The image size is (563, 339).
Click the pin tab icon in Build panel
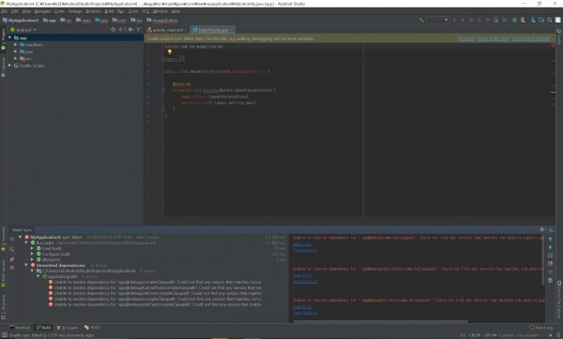coord(12,258)
